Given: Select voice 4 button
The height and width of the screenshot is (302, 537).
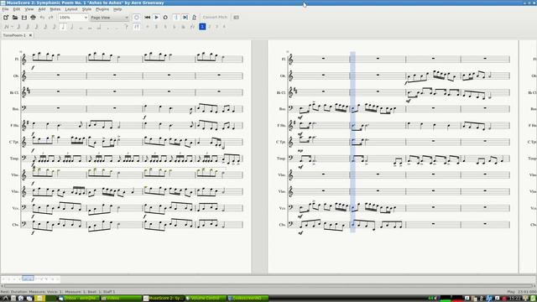Looking at the screenshot, I should tap(225, 26).
